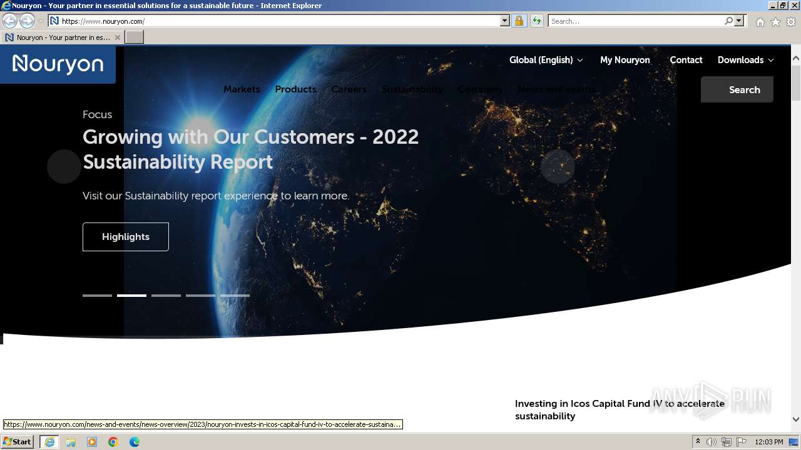Viewport: 801px width, 450px height.
Task: Click the Nouryon logo
Action: pyautogui.click(x=58, y=64)
